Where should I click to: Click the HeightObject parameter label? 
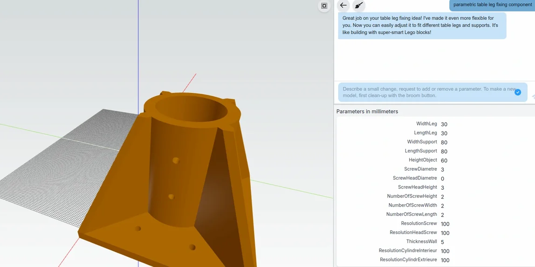coord(423,160)
